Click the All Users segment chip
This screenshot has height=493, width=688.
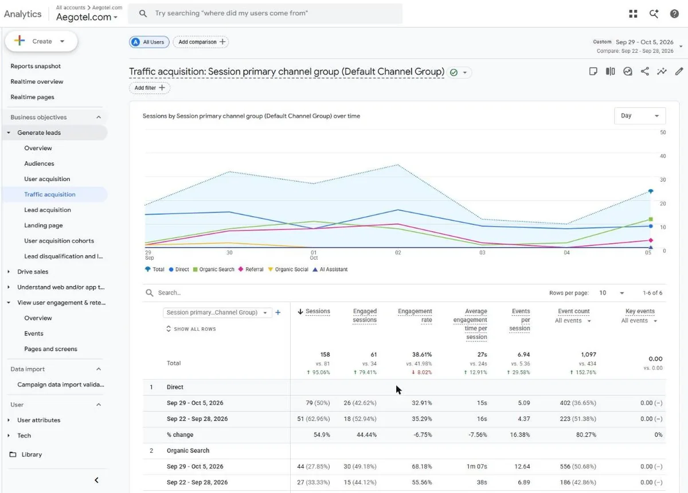pos(148,42)
